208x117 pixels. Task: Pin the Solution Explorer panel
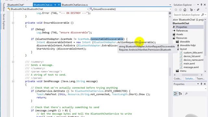(x=201, y=5)
